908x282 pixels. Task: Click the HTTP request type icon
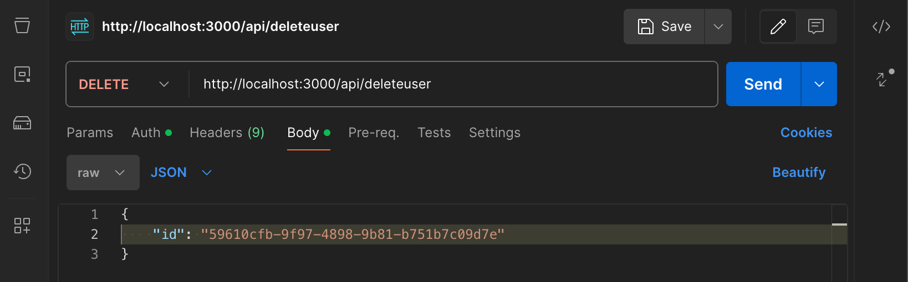coord(80,27)
